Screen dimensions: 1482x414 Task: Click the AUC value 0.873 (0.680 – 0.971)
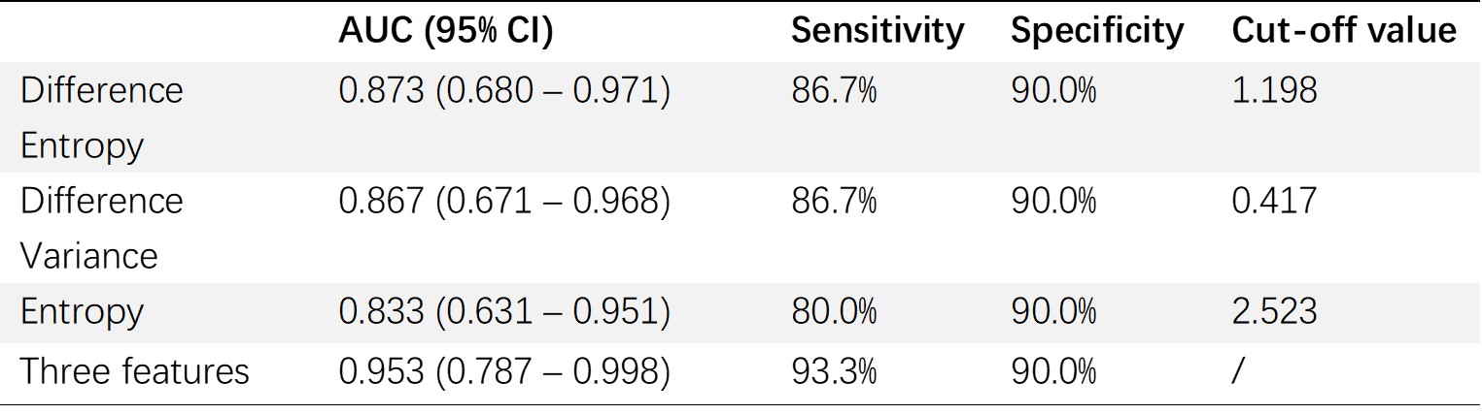(503, 90)
